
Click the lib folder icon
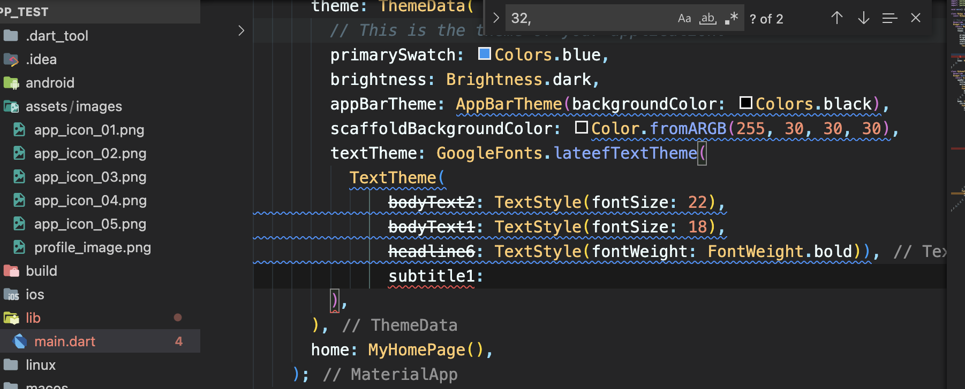click(x=11, y=318)
